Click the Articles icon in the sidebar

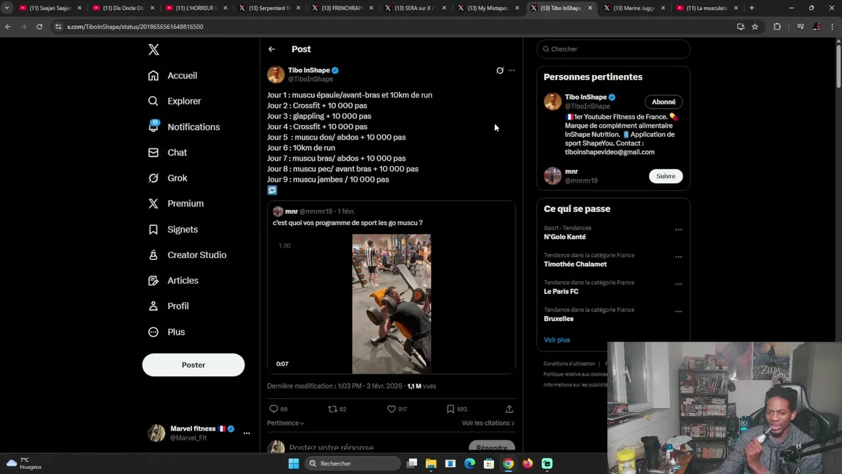[153, 280]
